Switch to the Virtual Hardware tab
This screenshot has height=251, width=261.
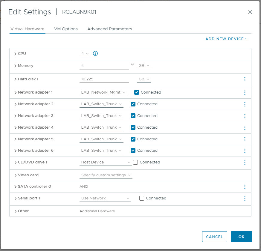[28, 29]
